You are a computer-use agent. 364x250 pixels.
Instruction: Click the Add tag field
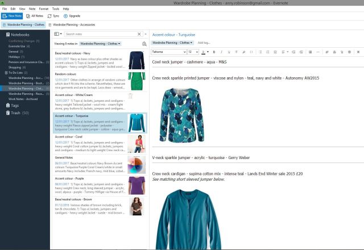204,43
